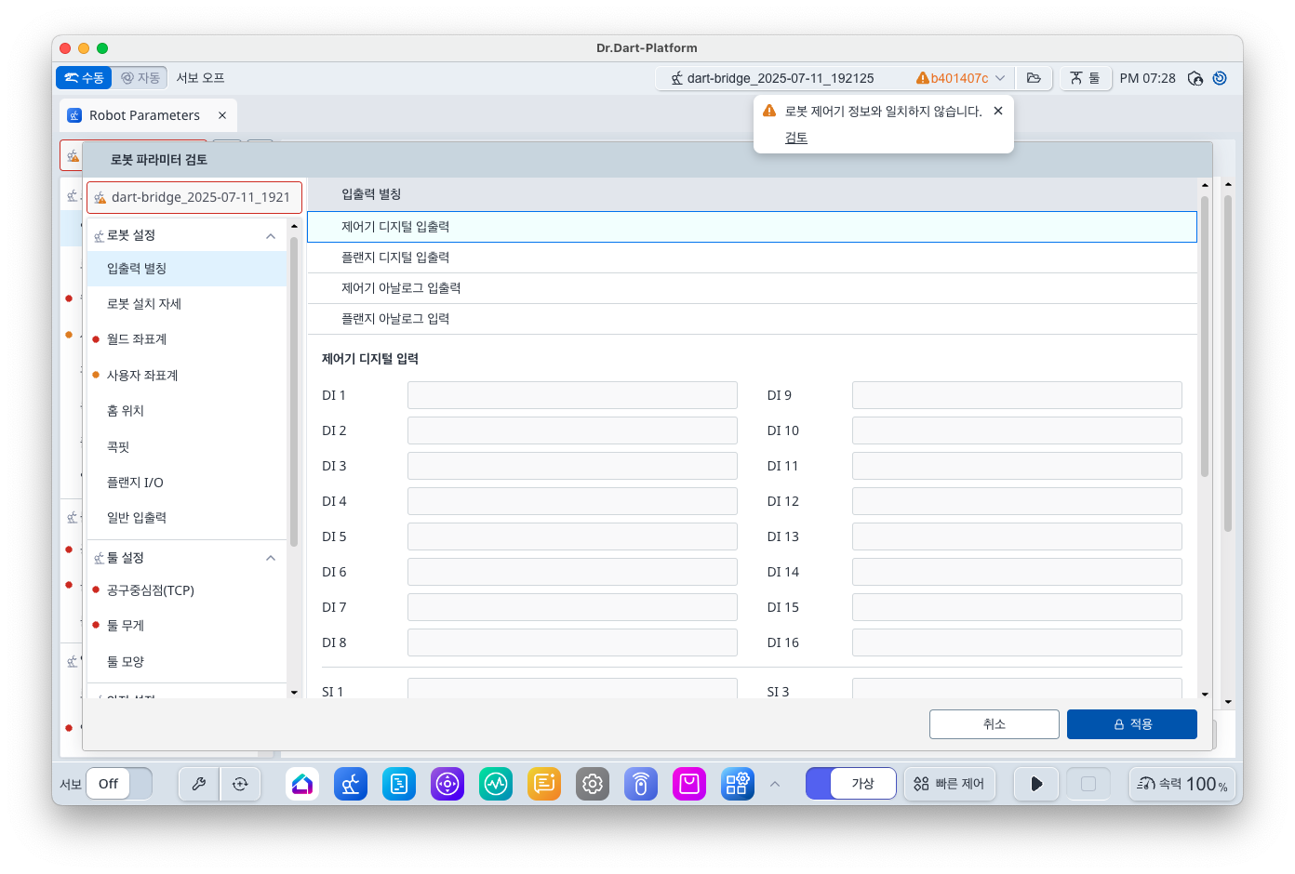Open the pink store bag icon
The width and height of the screenshot is (1295, 874).
[689, 784]
